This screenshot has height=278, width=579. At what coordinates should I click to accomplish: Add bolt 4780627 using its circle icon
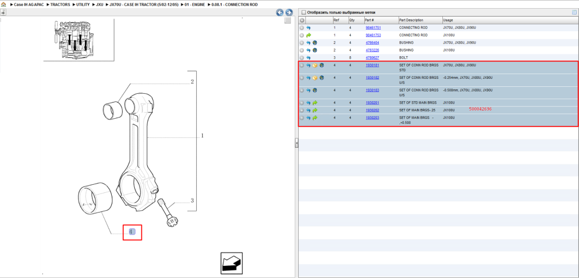point(302,58)
